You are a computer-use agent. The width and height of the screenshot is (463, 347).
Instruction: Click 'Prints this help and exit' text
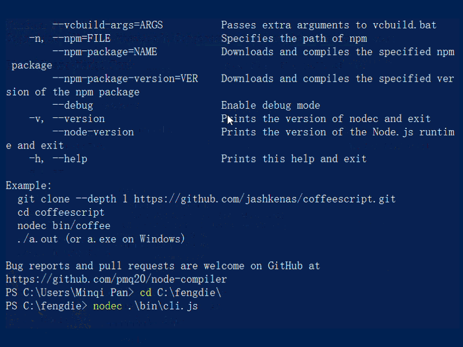click(x=294, y=158)
